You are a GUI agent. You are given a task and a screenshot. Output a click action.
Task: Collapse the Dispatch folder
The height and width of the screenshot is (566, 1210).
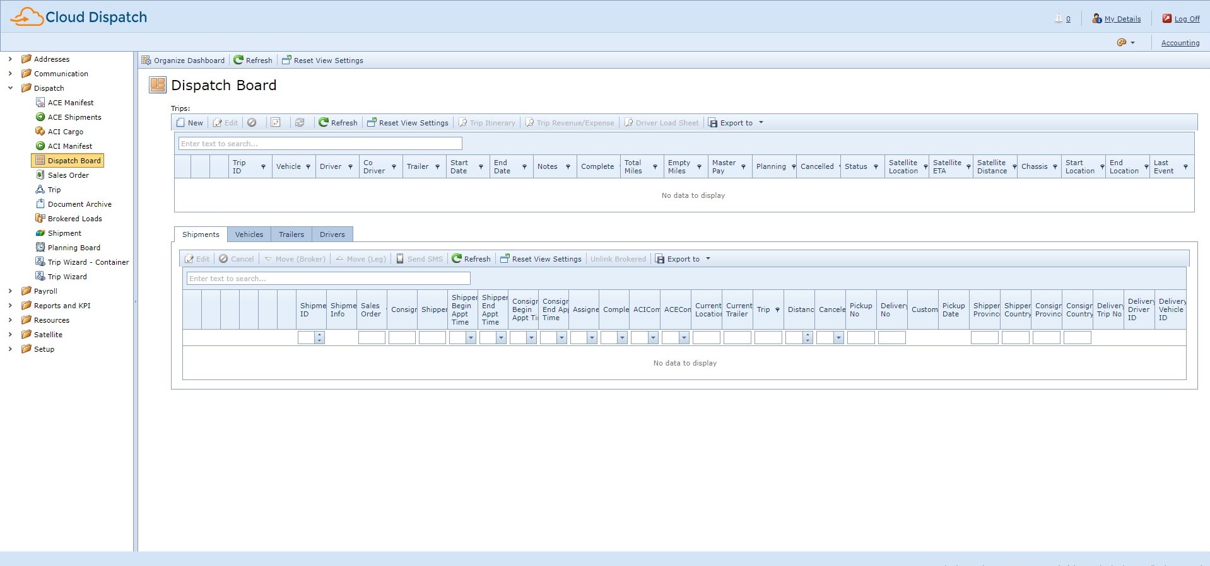click(10, 88)
